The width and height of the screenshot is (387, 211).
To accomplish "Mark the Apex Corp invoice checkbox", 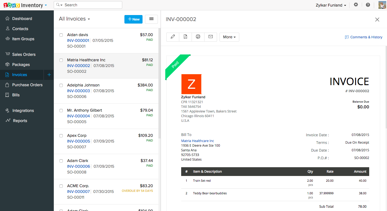I will pos(61,135).
